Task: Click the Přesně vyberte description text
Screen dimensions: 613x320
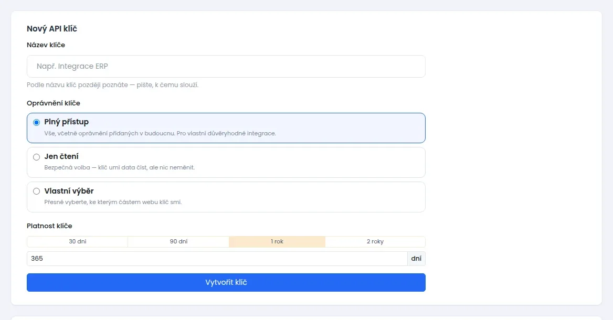Action: pos(113,202)
